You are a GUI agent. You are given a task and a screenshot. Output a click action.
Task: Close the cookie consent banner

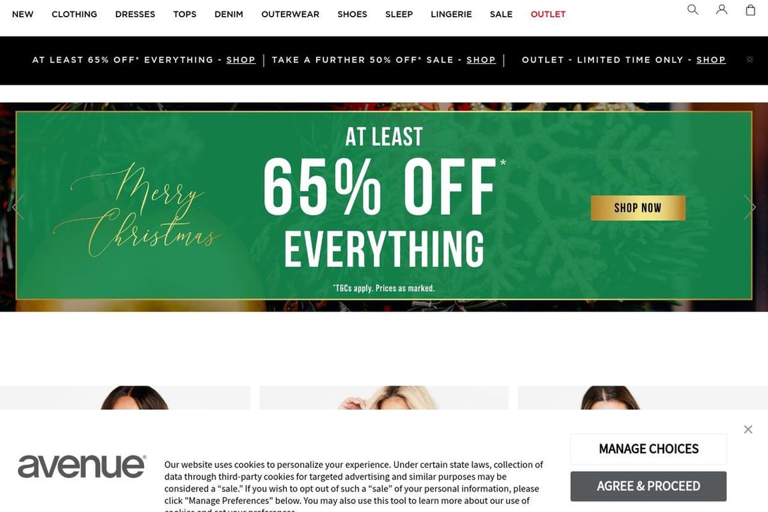coord(748,429)
